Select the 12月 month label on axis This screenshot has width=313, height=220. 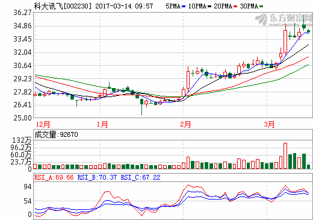click(43, 124)
